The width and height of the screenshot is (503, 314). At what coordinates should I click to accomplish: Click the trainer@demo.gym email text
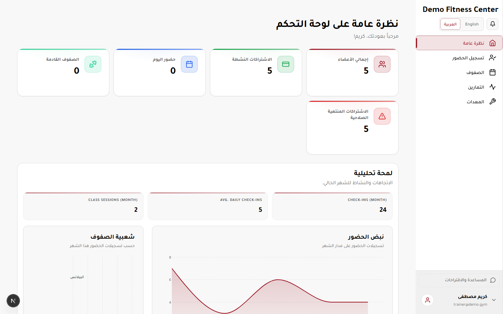pos(470,305)
